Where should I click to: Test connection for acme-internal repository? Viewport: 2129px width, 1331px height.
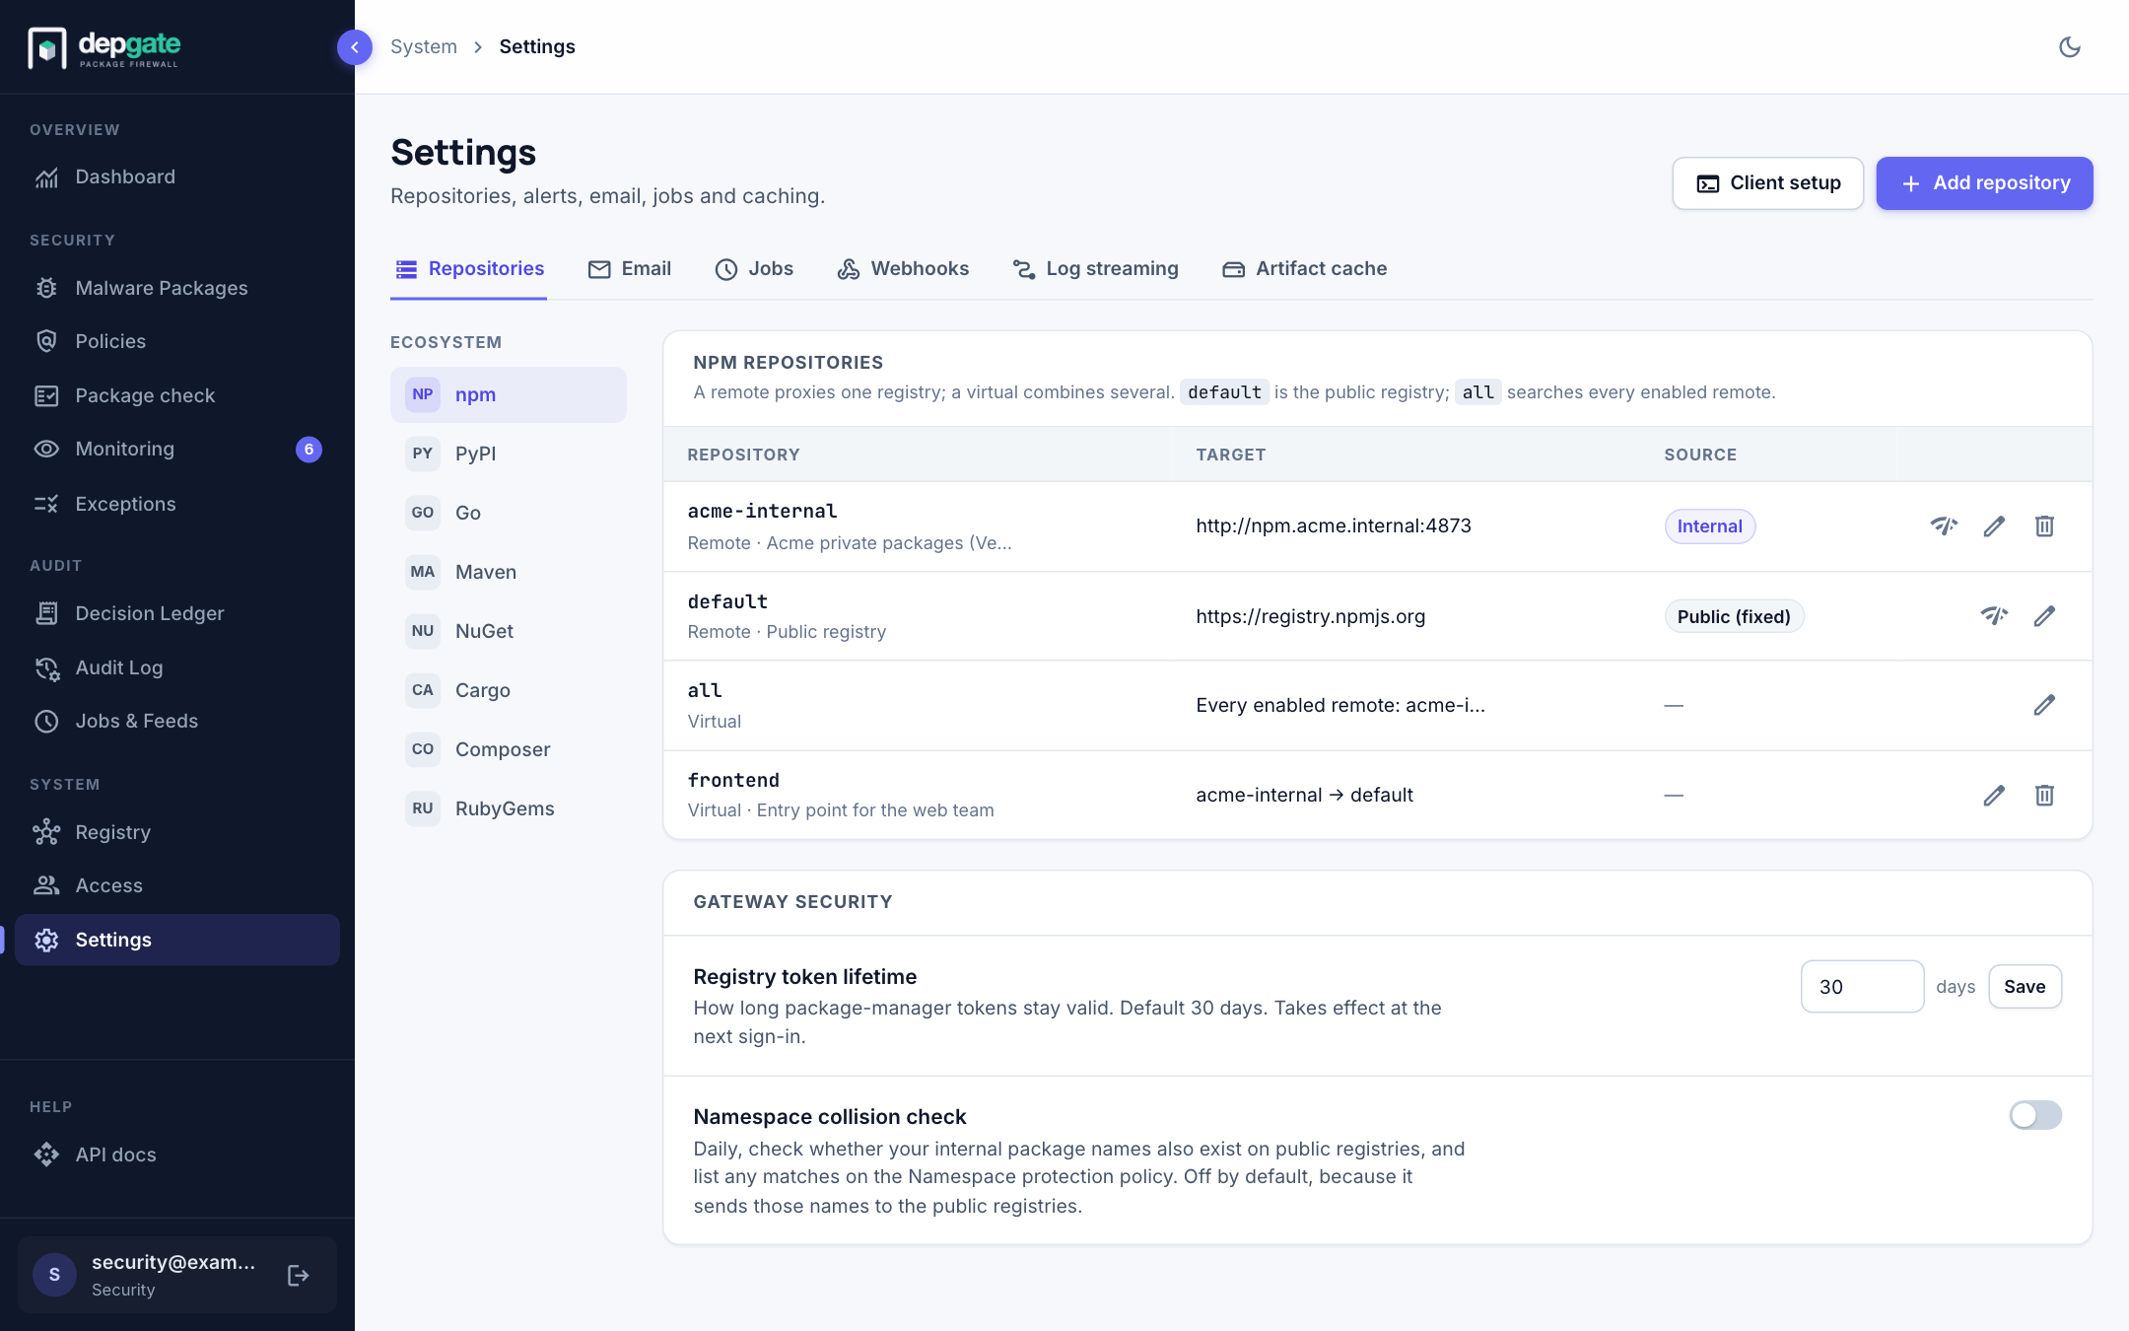pyautogui.click(x=1944, y=526)
